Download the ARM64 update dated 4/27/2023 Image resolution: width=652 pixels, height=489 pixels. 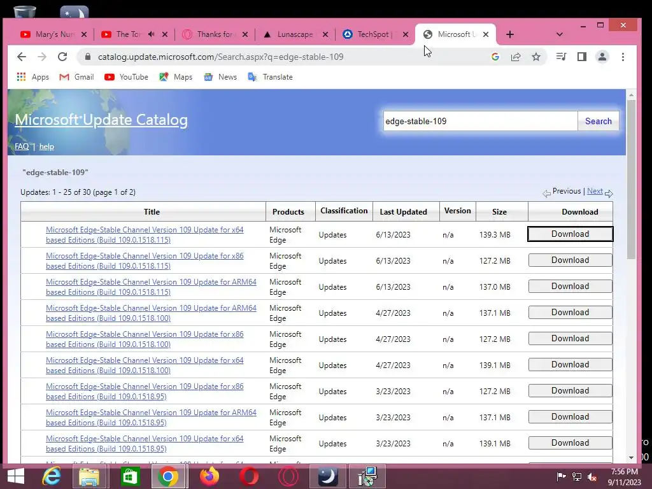[x=570, y=312]
